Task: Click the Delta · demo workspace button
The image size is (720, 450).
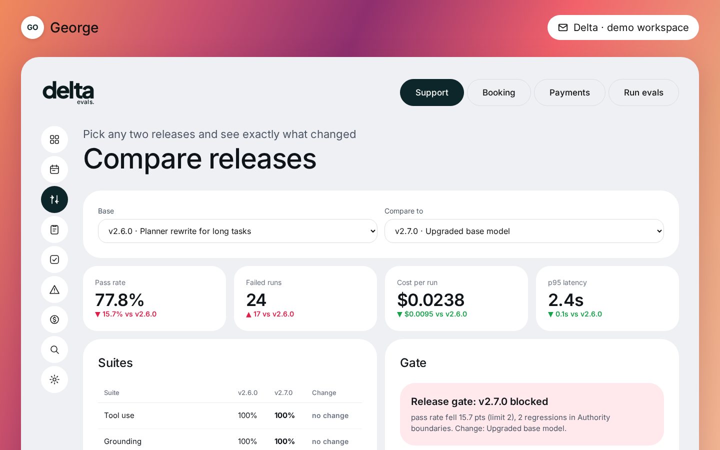Action: pyautogui.click(x=623, y=27)
